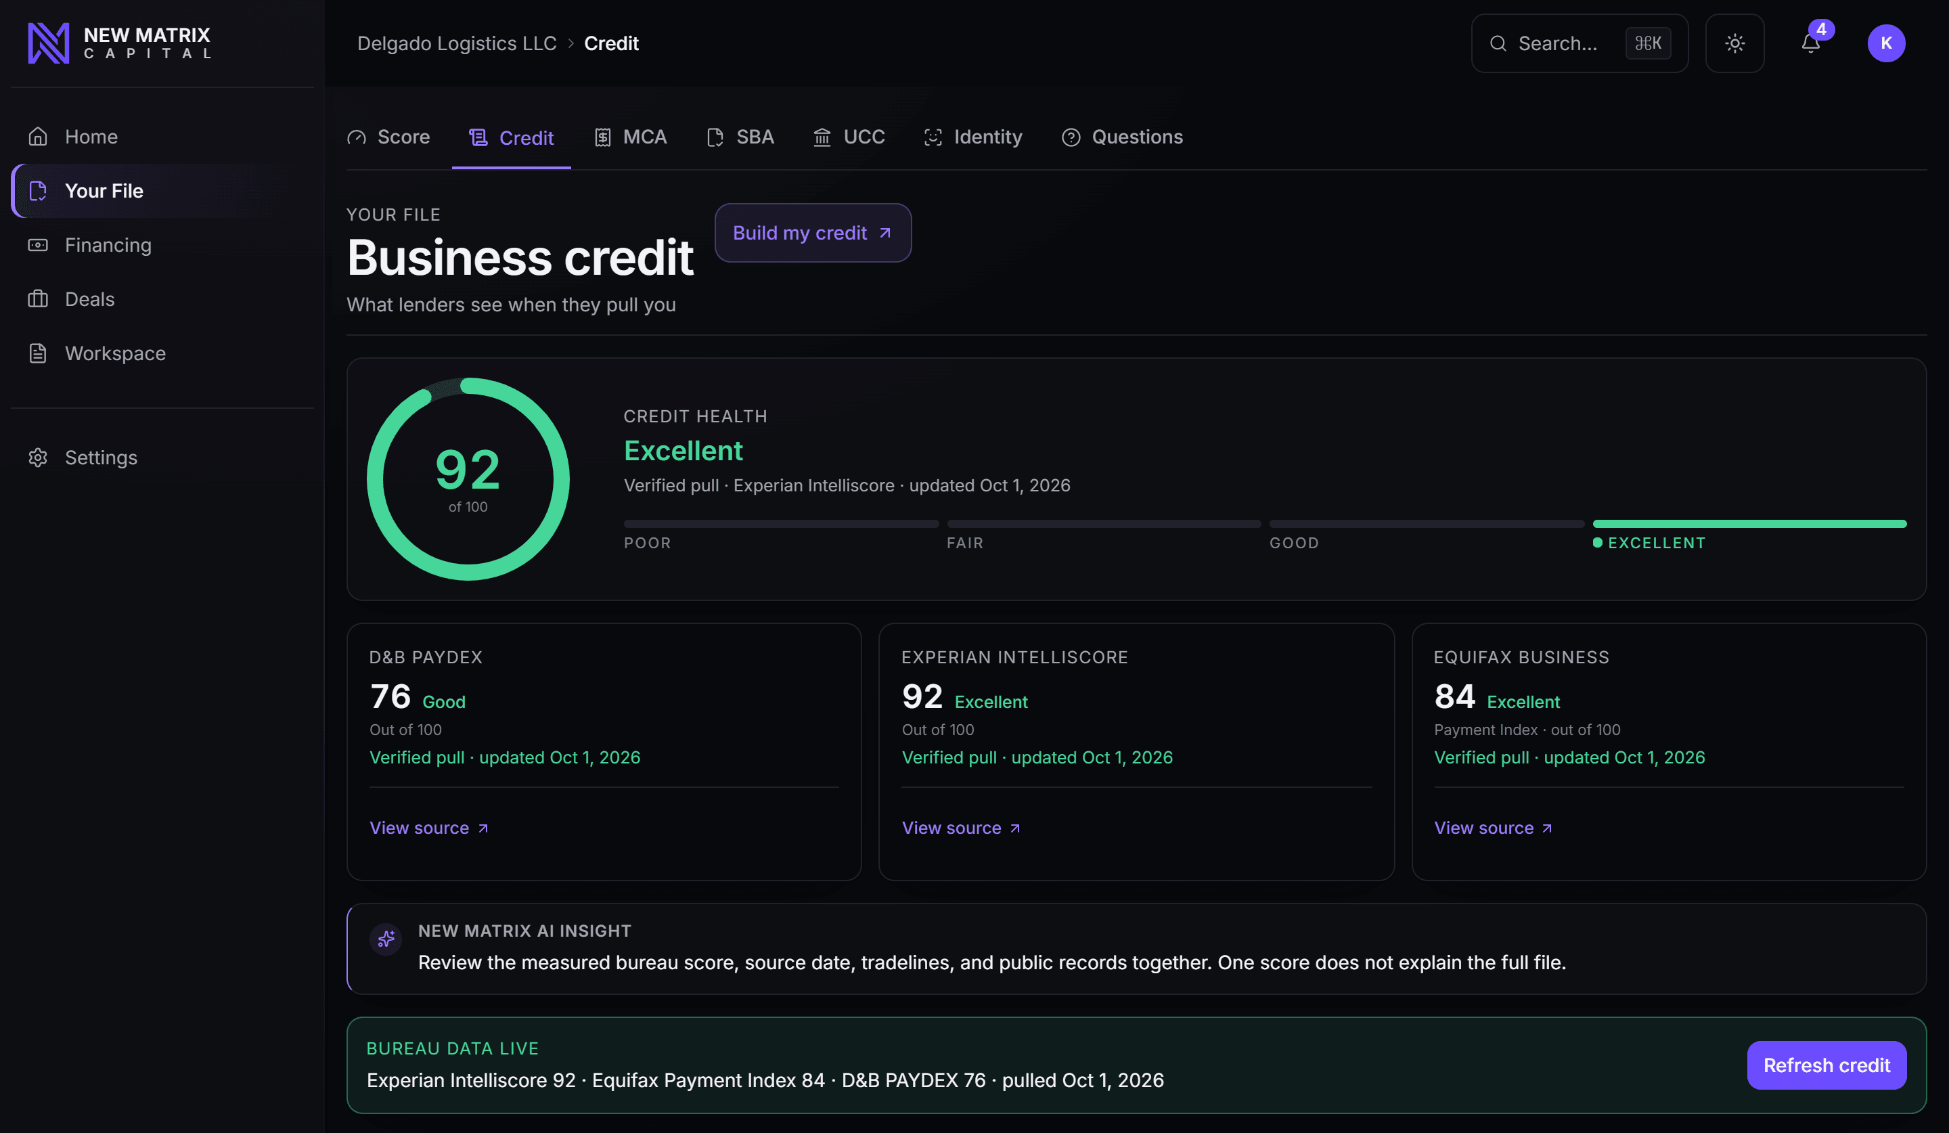Click the Settings gear icon
The width and height of the screenshot is (1949, 1133).
pos(38,458)
